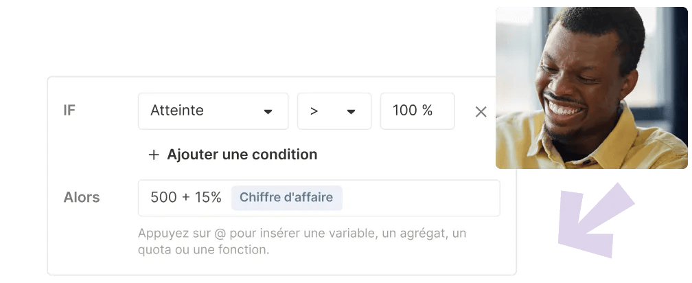Click the quota ou une fonction hint line
Image resolution: width=692 pixels, height=283 pixels.
coord(203,250)
